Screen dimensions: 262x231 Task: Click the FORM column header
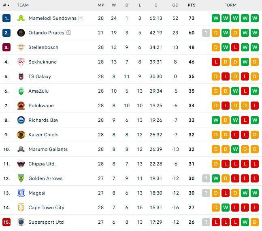click(230, 5)
